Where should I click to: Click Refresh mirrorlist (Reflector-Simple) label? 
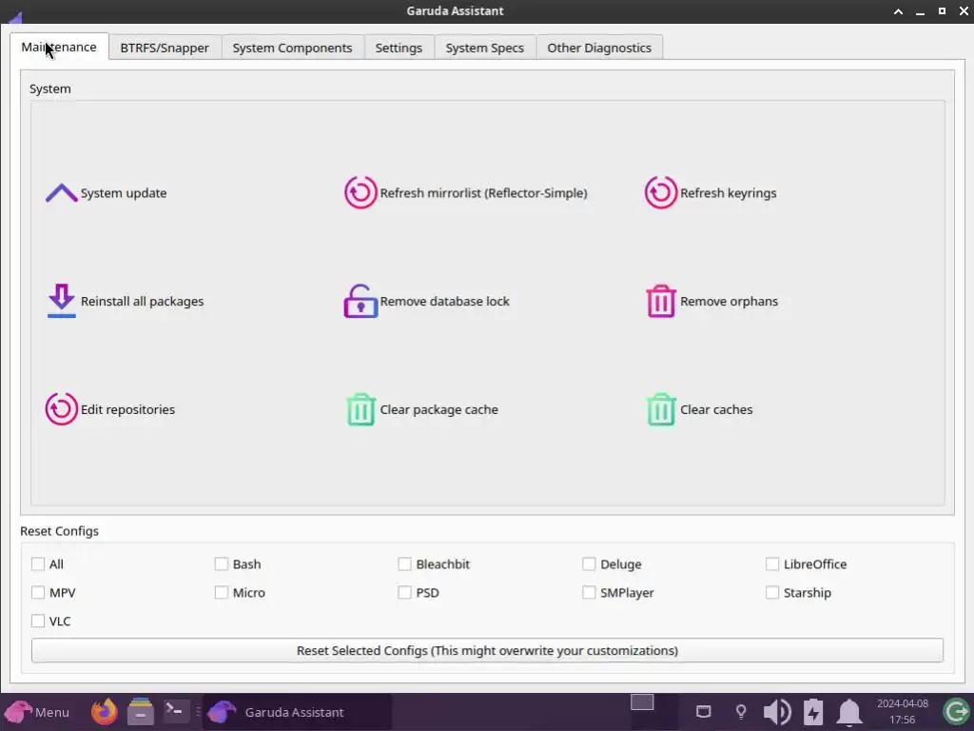pyautogui.click(x=483, y=193)
